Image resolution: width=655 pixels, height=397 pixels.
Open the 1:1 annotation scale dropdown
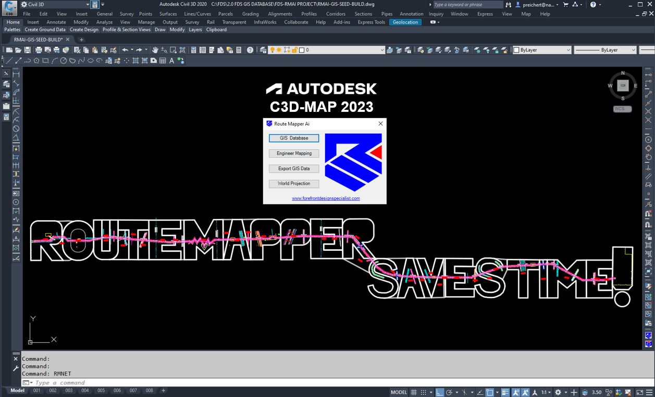[x=546, y=392]
